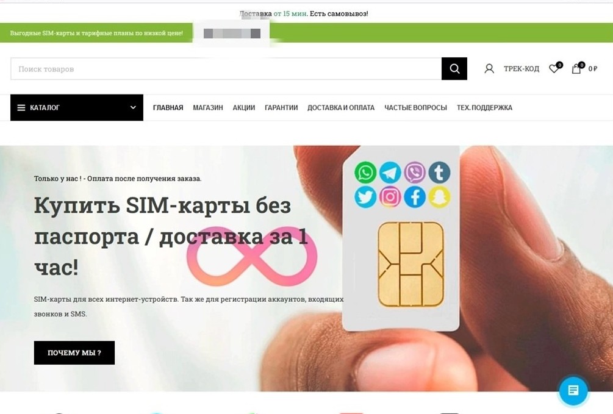Image resolution: width=613 pixels, height=414 pixels.
Task: Click the magnifier search button
Action: 454,68
